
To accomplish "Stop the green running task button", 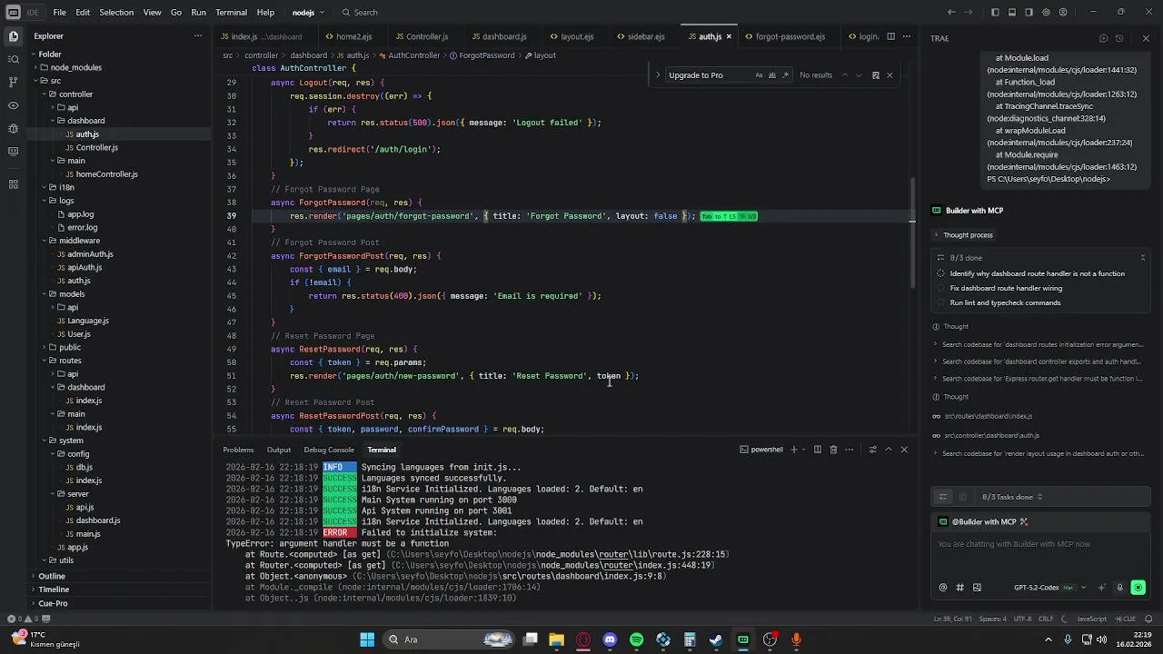I will pyautogui.click(x=1138, y=588).
